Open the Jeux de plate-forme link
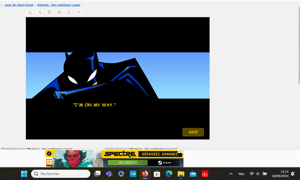Screen dimensions: 300x180 tap(19, 5)
